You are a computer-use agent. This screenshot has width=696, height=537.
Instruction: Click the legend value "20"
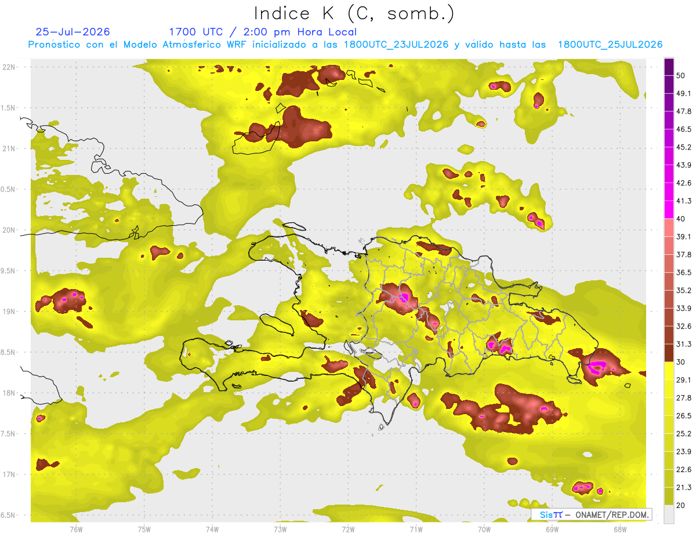681,505
